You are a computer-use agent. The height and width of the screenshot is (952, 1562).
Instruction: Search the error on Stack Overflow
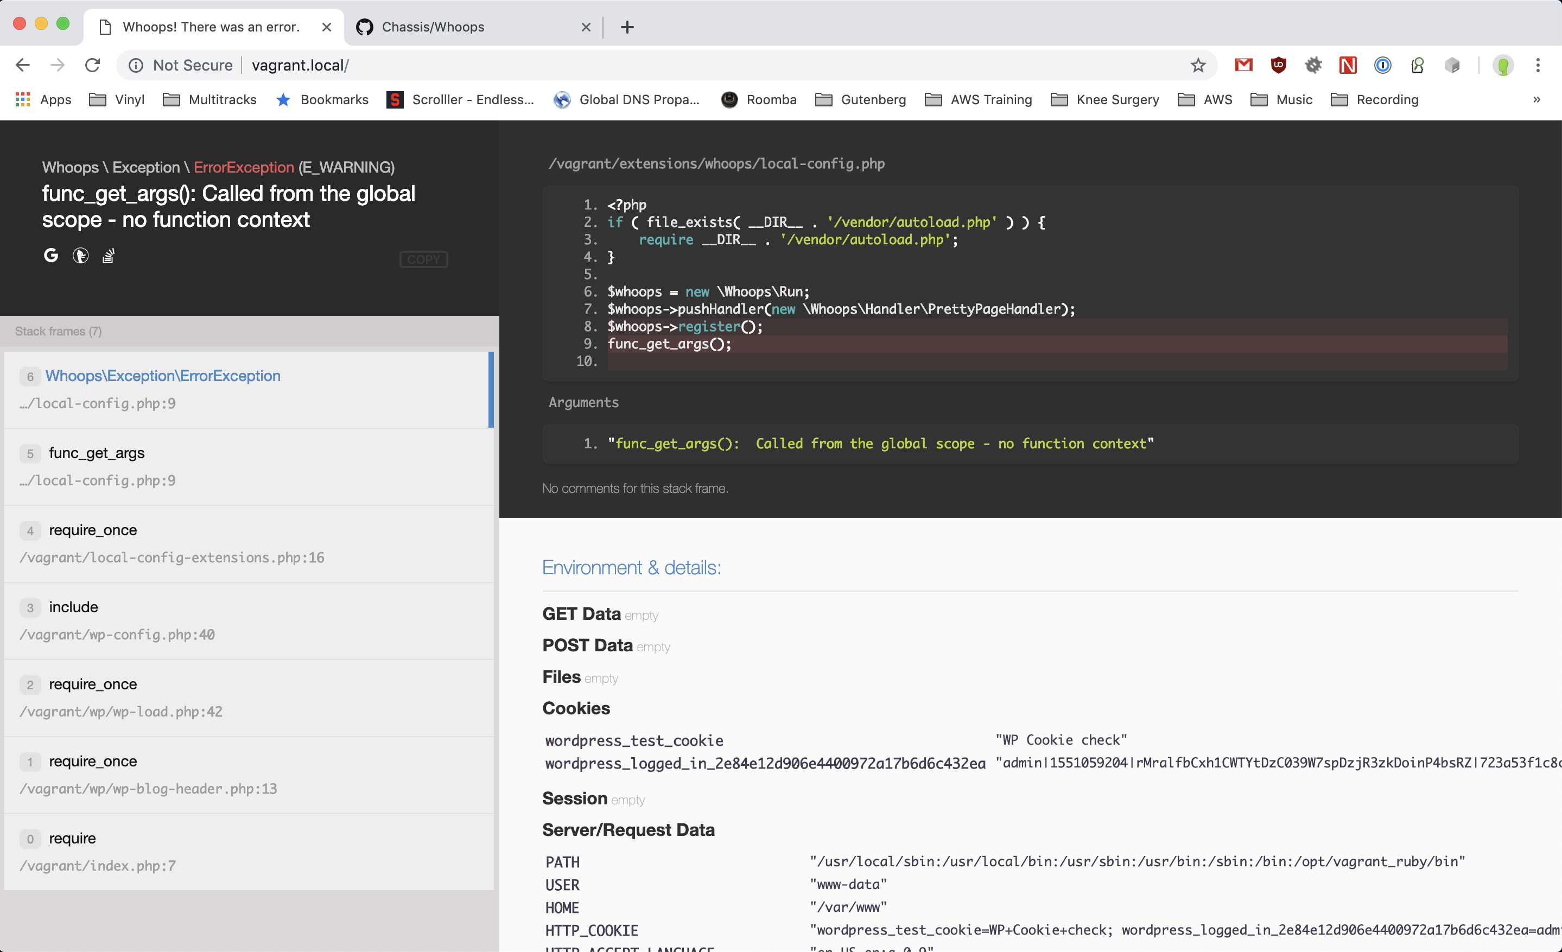tap(109, 256)
